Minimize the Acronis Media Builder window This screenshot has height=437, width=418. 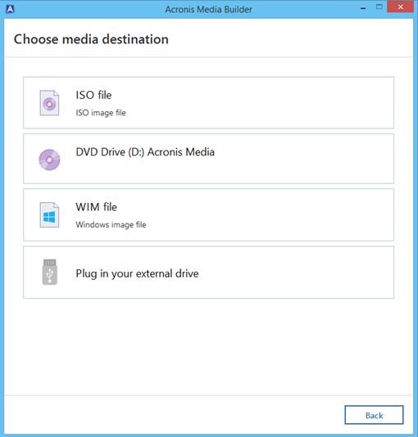click(363, 9)
